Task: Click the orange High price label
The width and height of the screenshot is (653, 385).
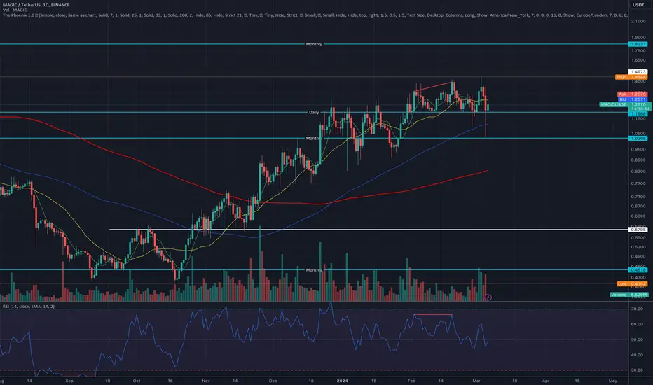Action: (x=631, y=77)
